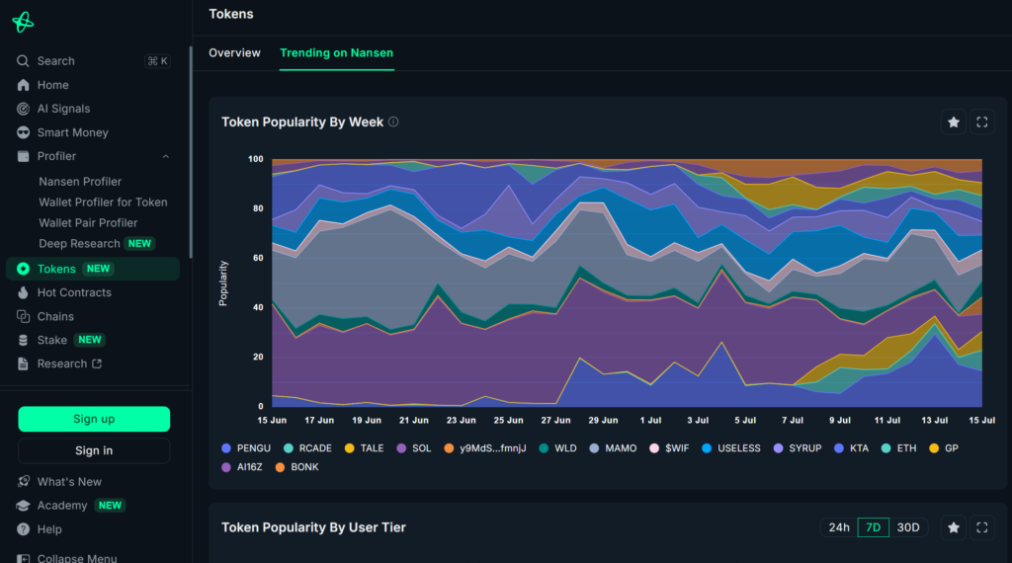Click the Sign in button
Screen dimensions: 1012x563
point(94,450)
